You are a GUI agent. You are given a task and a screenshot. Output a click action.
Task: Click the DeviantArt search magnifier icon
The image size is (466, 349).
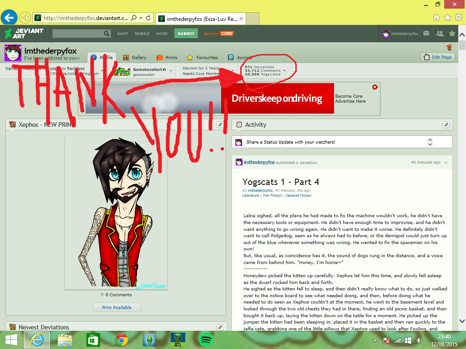click(x=106, y=34)
